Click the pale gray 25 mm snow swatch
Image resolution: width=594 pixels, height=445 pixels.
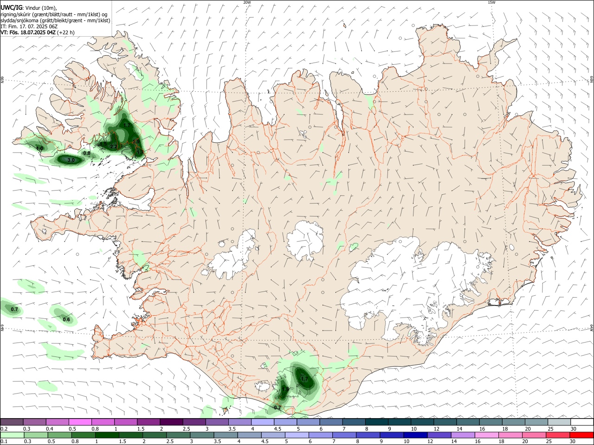(x=559, y=422)
